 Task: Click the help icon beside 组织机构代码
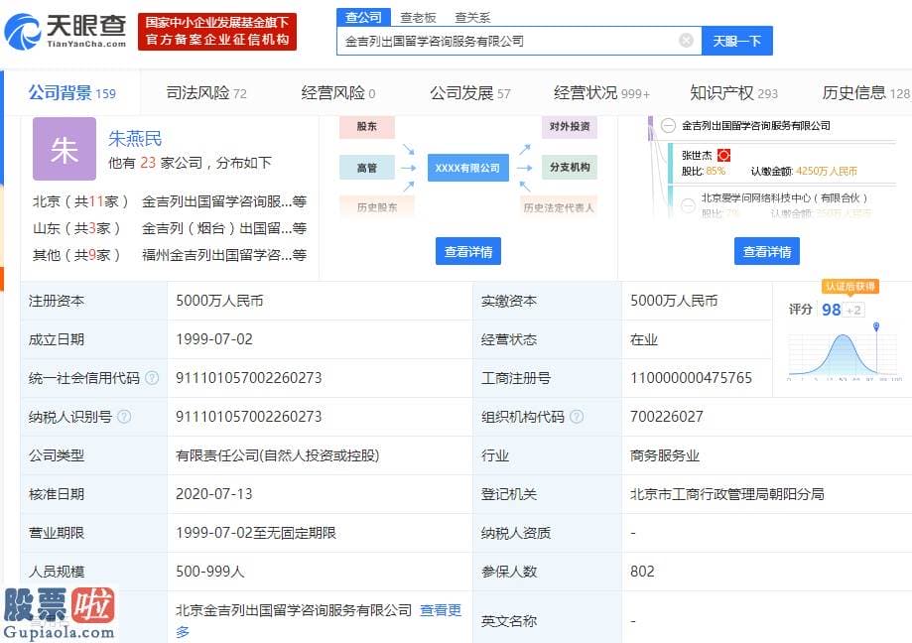[x=577, y=417]
